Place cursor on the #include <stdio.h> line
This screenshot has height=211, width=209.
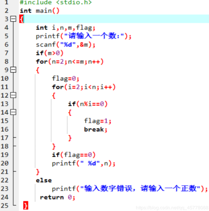(56, 2)
